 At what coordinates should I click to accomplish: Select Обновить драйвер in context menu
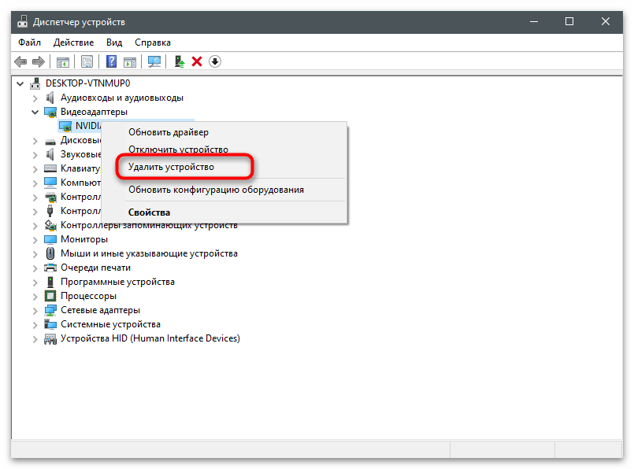pos(169,132)
